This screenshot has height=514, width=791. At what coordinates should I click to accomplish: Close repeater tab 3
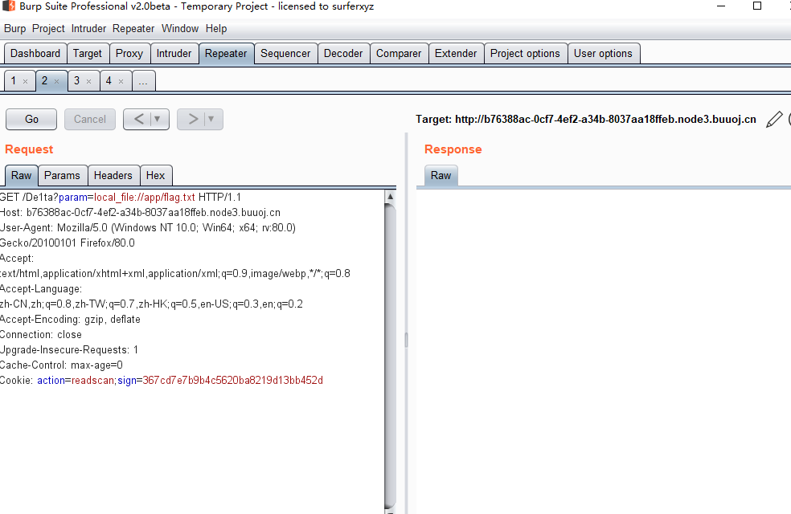[x=88, y=81]
